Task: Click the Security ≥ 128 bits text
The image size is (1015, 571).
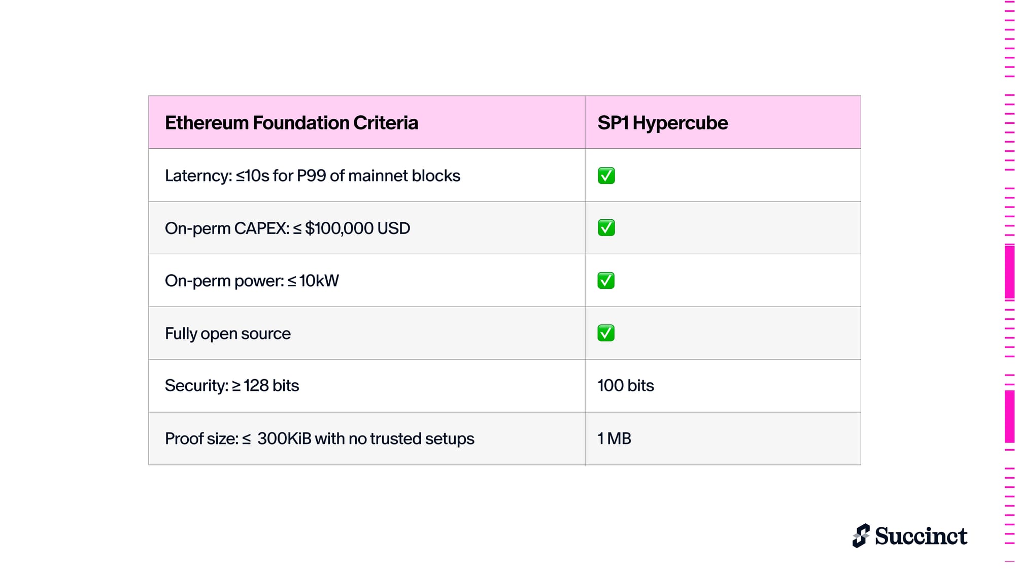Action: coord(232,386)
